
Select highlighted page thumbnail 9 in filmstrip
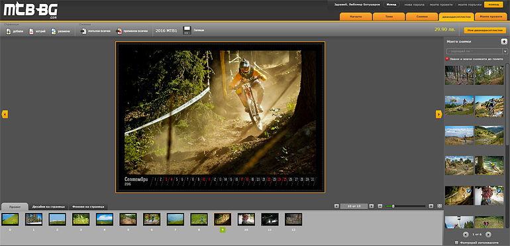(223, 219)
